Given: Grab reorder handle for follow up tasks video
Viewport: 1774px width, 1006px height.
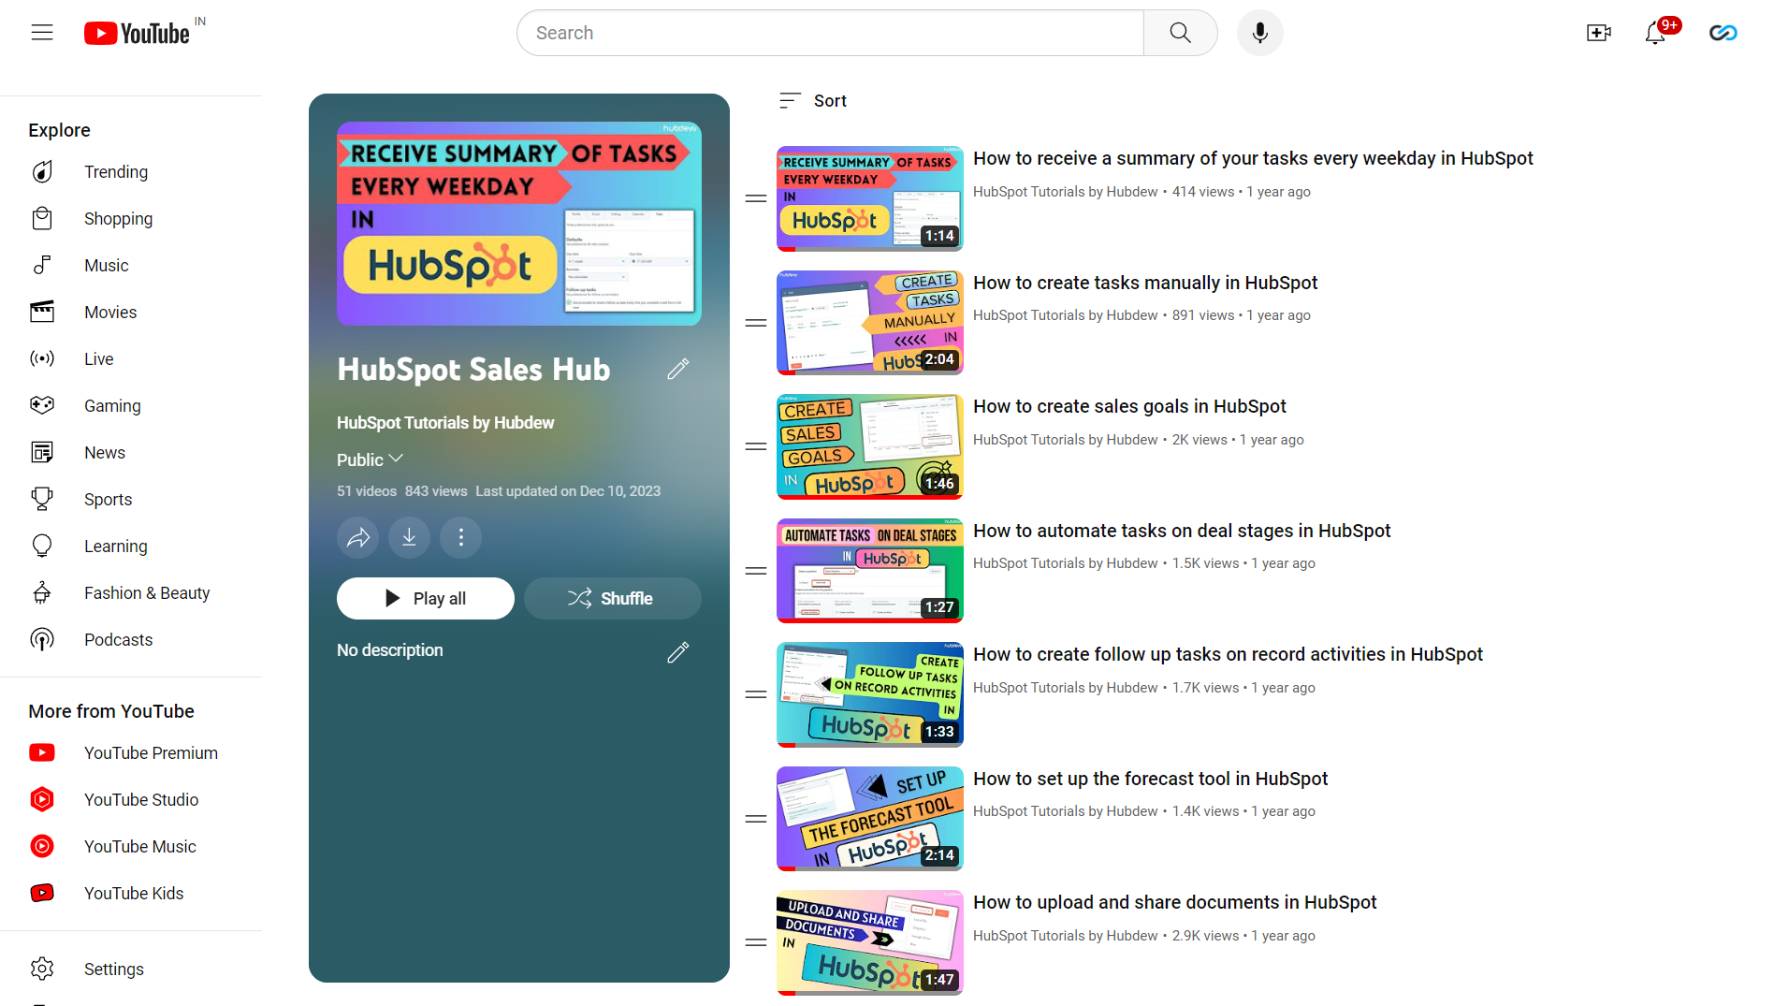Looking at the screenshot, I should click(x=756, y=694).
